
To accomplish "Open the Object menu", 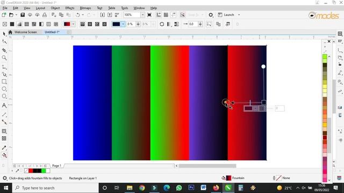I will coord(55,8).
